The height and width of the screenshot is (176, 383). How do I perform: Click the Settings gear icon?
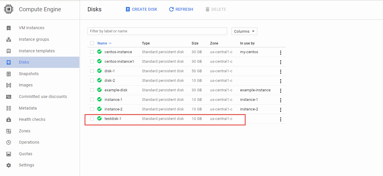click(9, 165)
